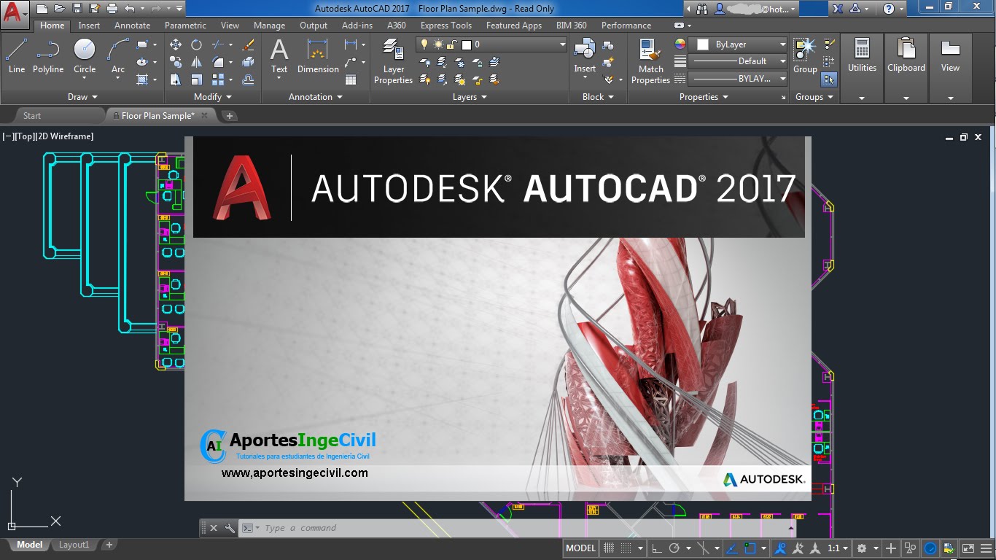This screenshot has height=560, width=996.
Task: Switch to the Manage ribbon tab
Action: (x=269, y=26)
